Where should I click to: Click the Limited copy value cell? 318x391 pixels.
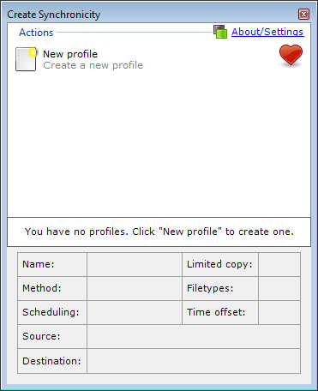tap(279, 264)
